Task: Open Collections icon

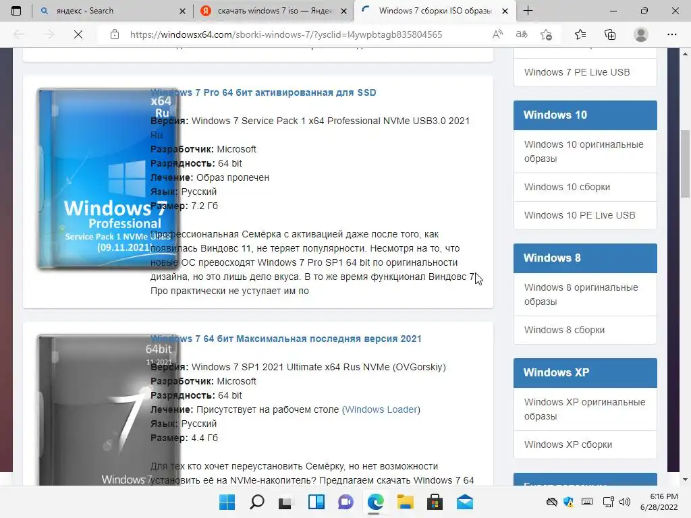Action: [610, 34]
